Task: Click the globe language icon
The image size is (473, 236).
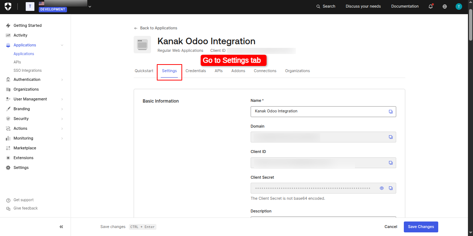Action: pyautogui.click(x=445, y=7)
